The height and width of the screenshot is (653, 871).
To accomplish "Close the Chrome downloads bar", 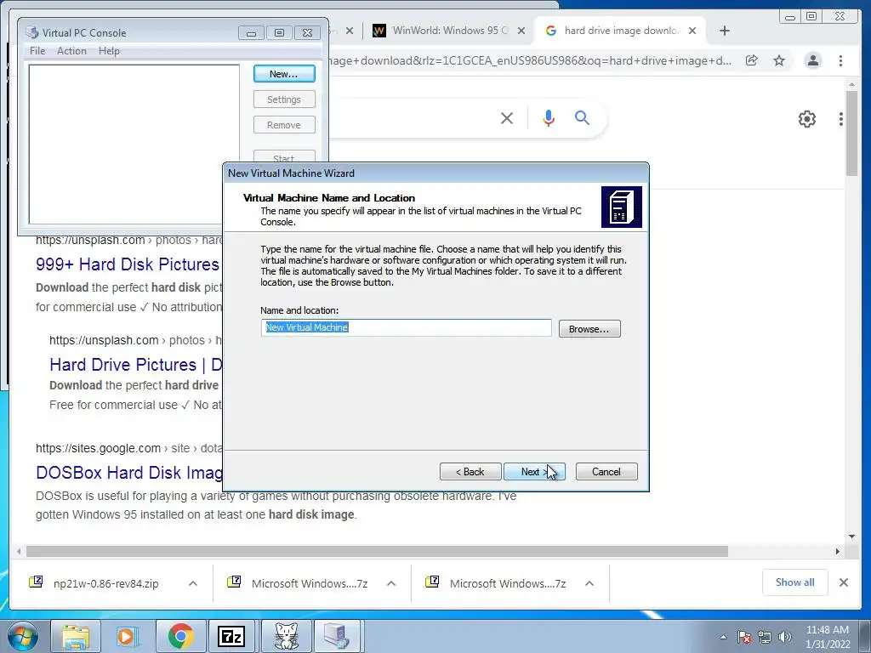I will pos(843,582).
